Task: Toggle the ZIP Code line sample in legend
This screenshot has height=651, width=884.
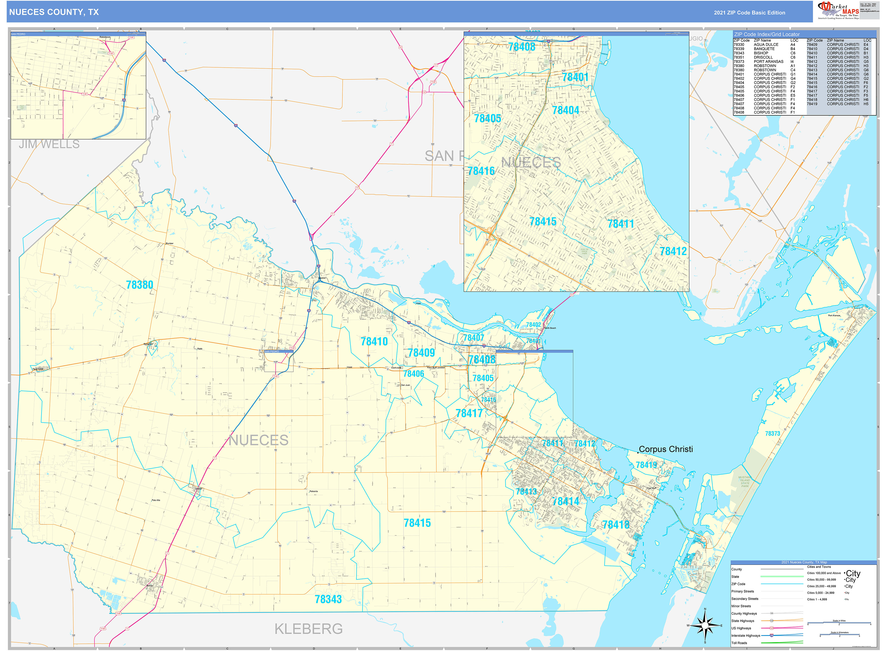Action: 782,584
